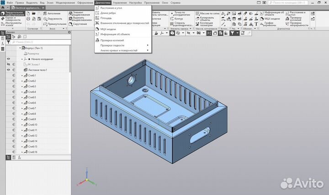Open the Файл menu
Viewport: 329px width, 195px height.
click(10, 3)
